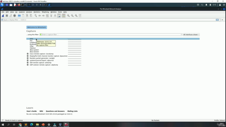Viewport: 226px width, 127px height.
Task: Open the Go menu
Action: pyautogui.click(x=16, y=12)
